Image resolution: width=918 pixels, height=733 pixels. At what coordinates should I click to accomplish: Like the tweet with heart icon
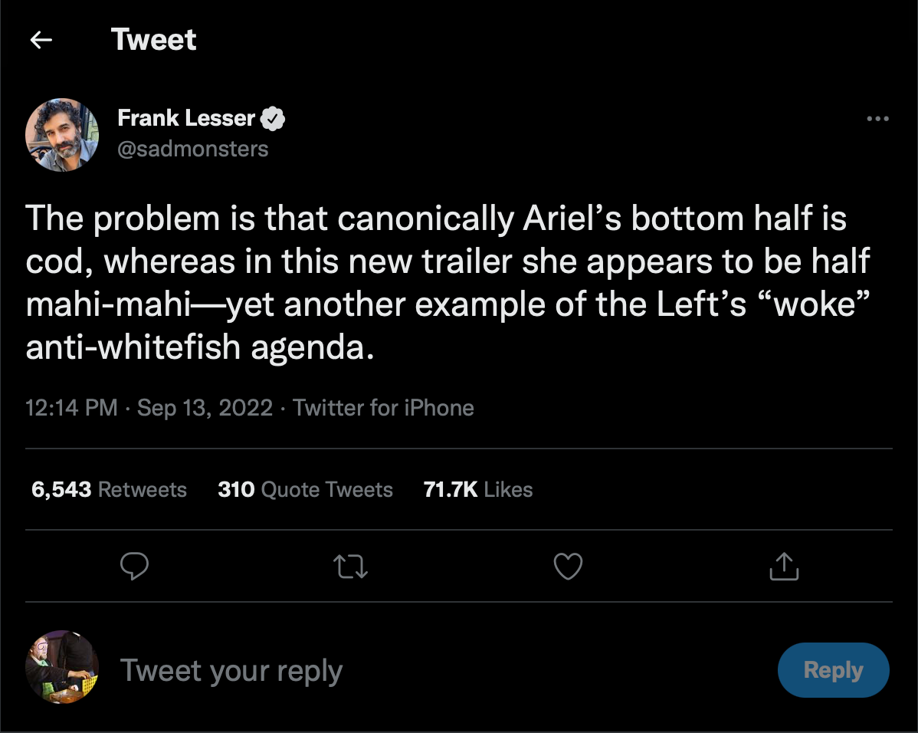568,567
